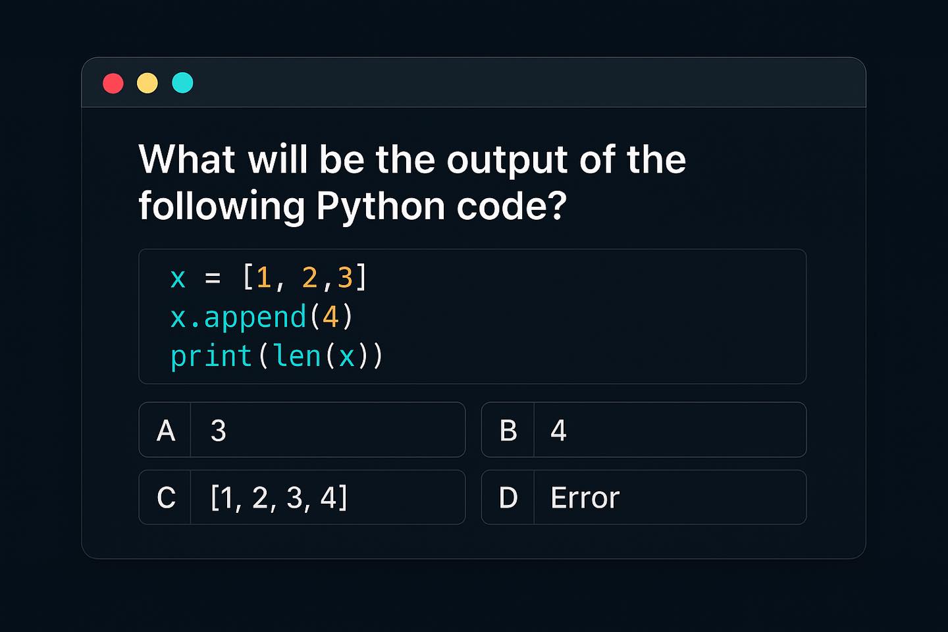Click the letter C option label
Image resolution: width=948 pixels, height=632 pixels.
167,498
